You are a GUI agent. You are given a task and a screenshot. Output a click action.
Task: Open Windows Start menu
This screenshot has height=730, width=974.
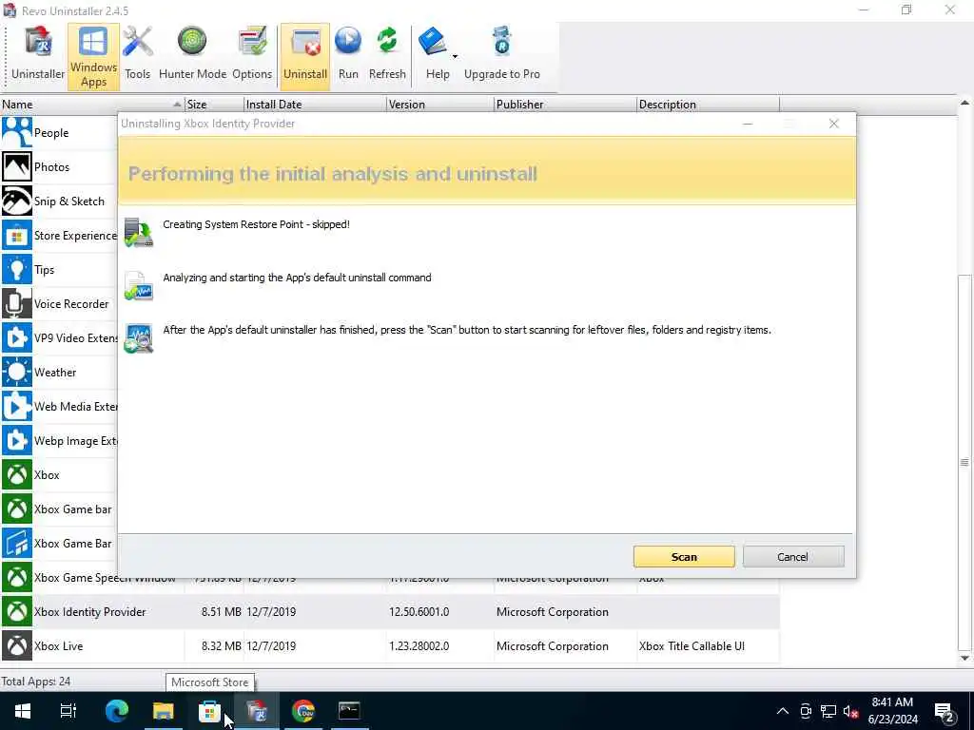click(23, 711)
